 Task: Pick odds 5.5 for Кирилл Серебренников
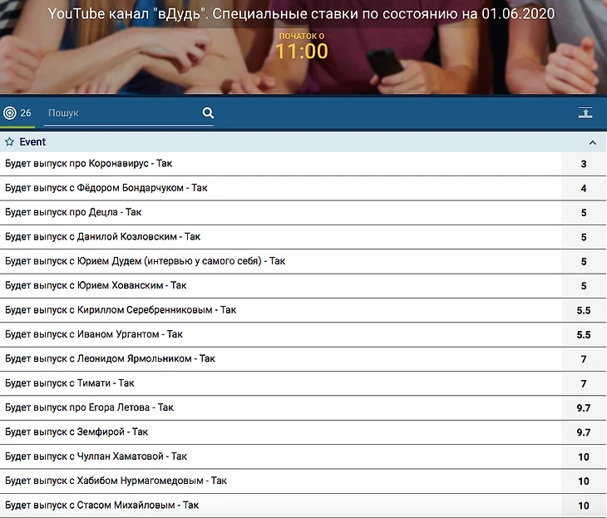click(584, 310)
